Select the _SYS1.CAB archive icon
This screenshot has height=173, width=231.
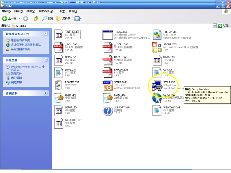click(x=59, y=47)
